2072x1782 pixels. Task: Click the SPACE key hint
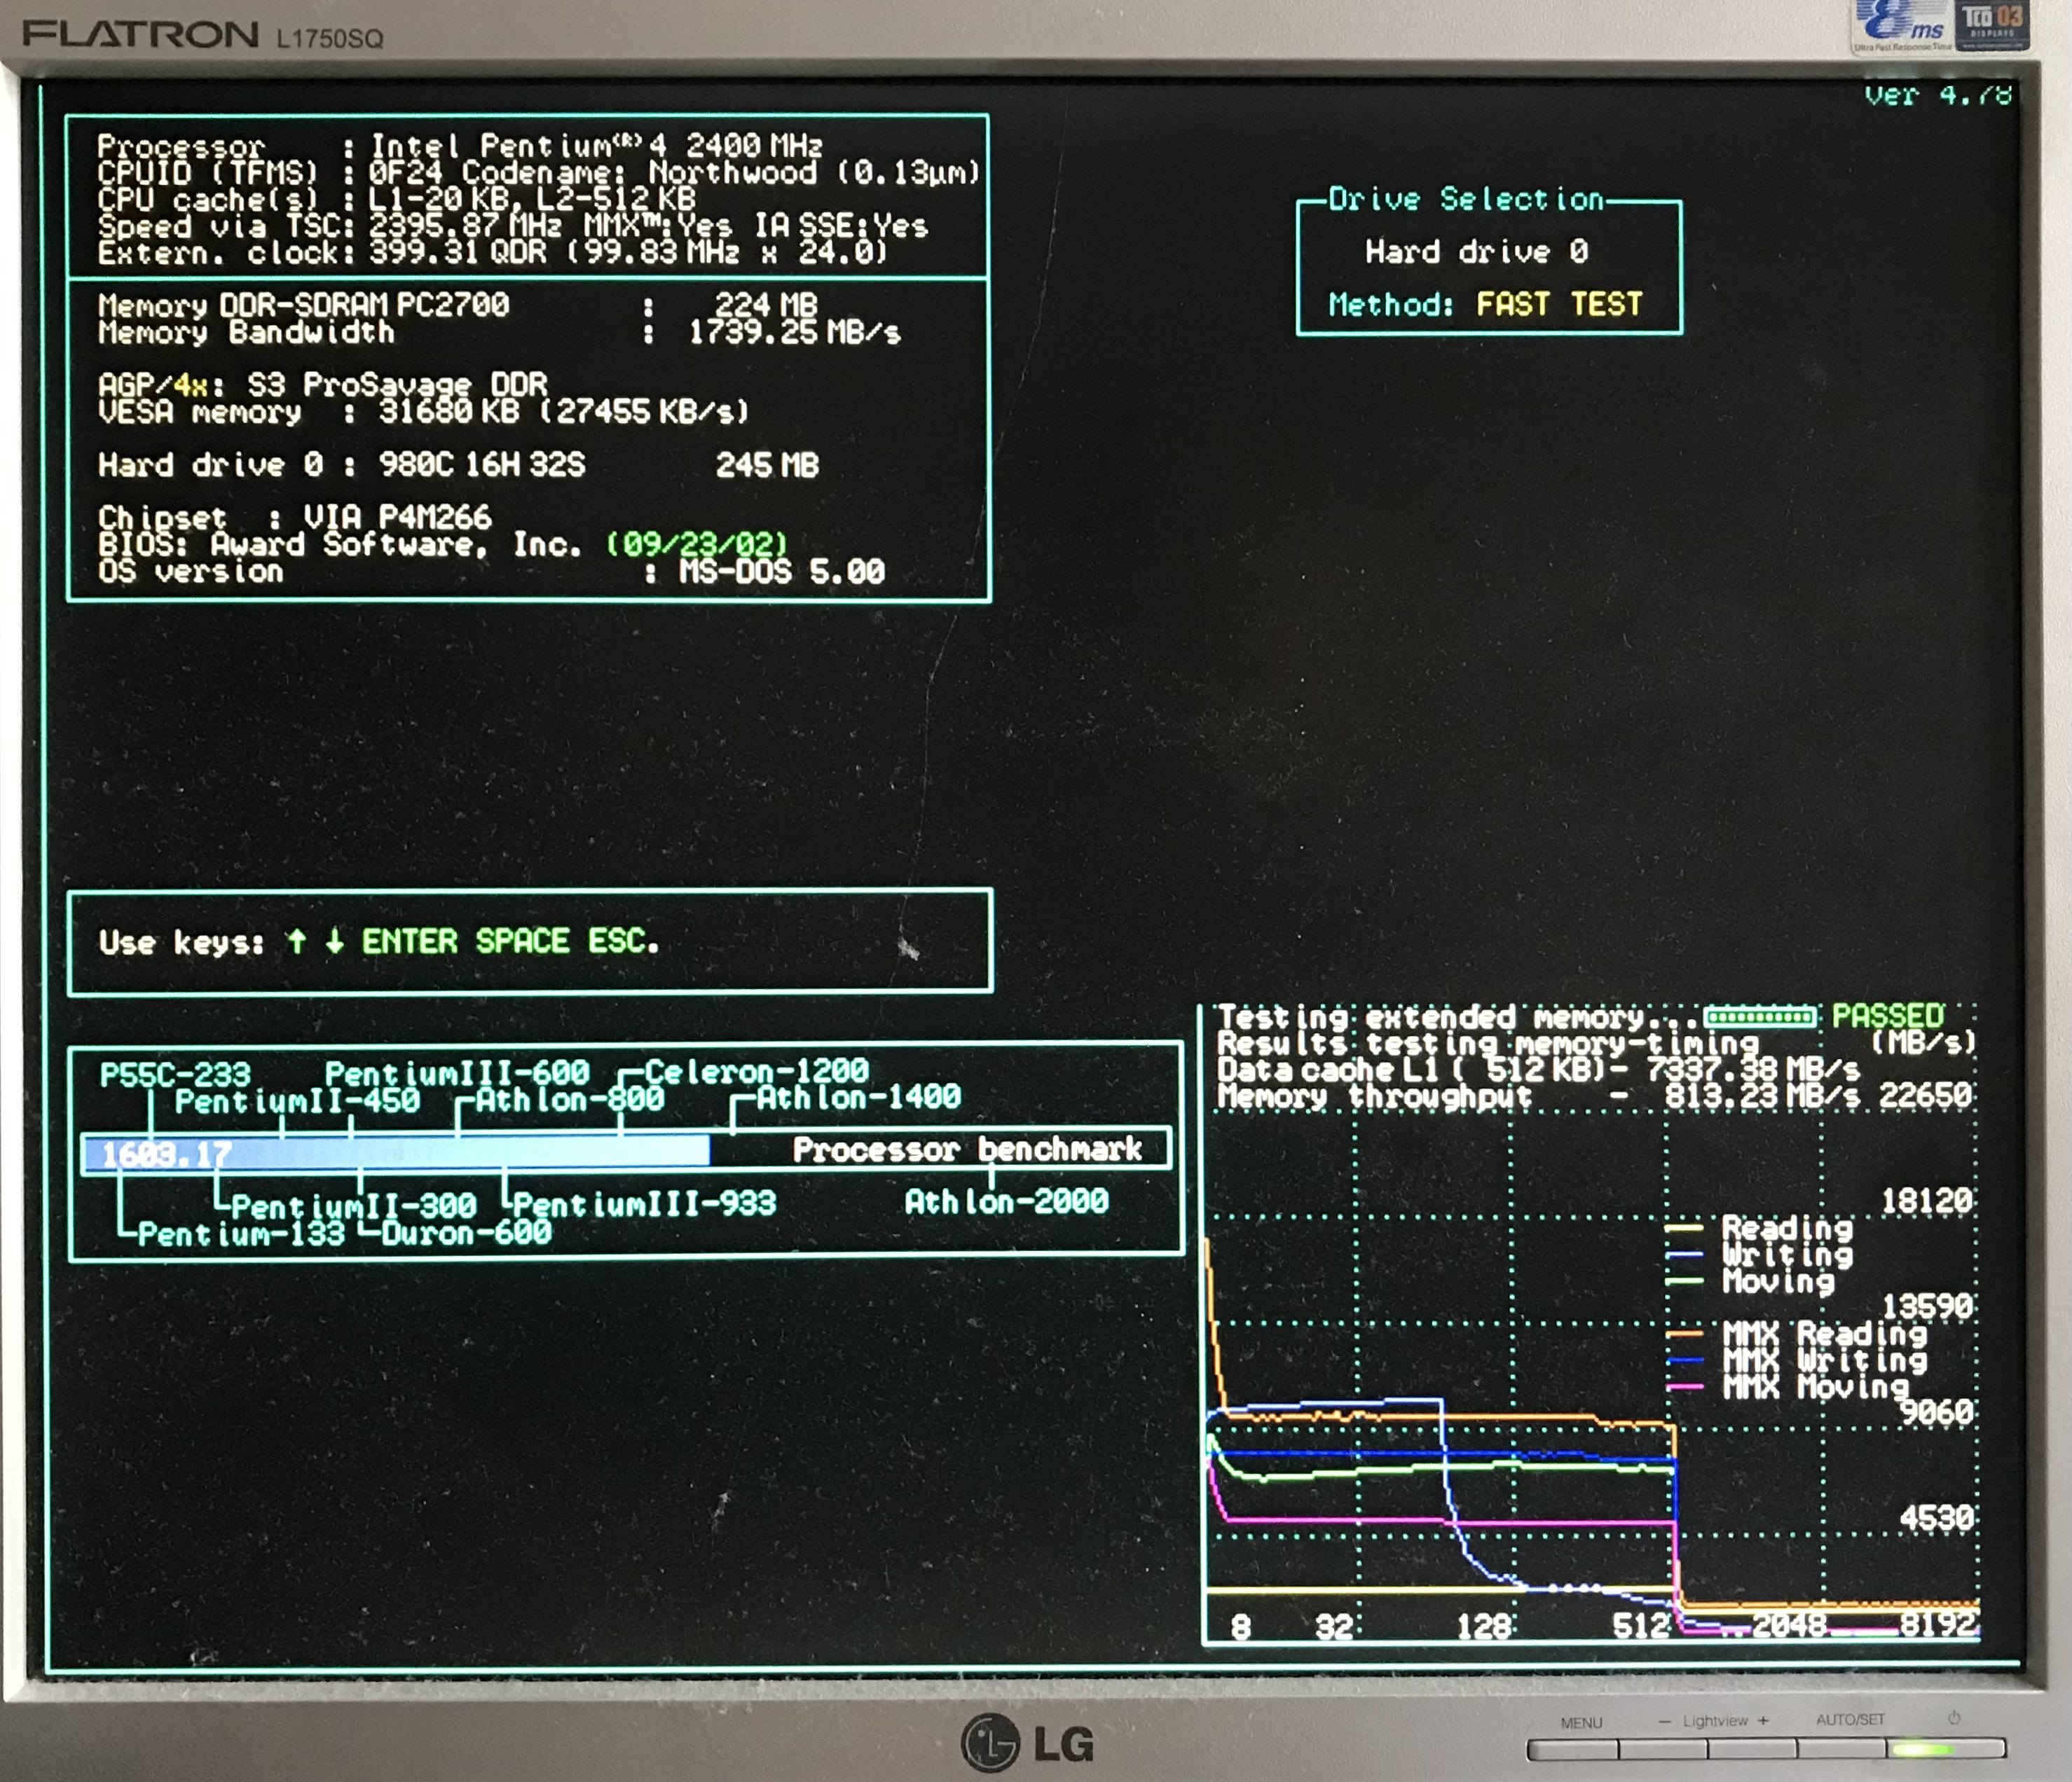pos(522,941)
